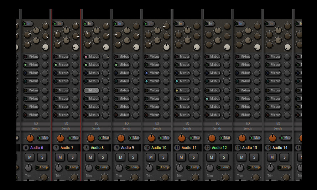Image resolution: width=317 pixels, height=190 pixels.
Task: Toggle the EQ In button on Audio 11
Action: click(x=179, y=23)
